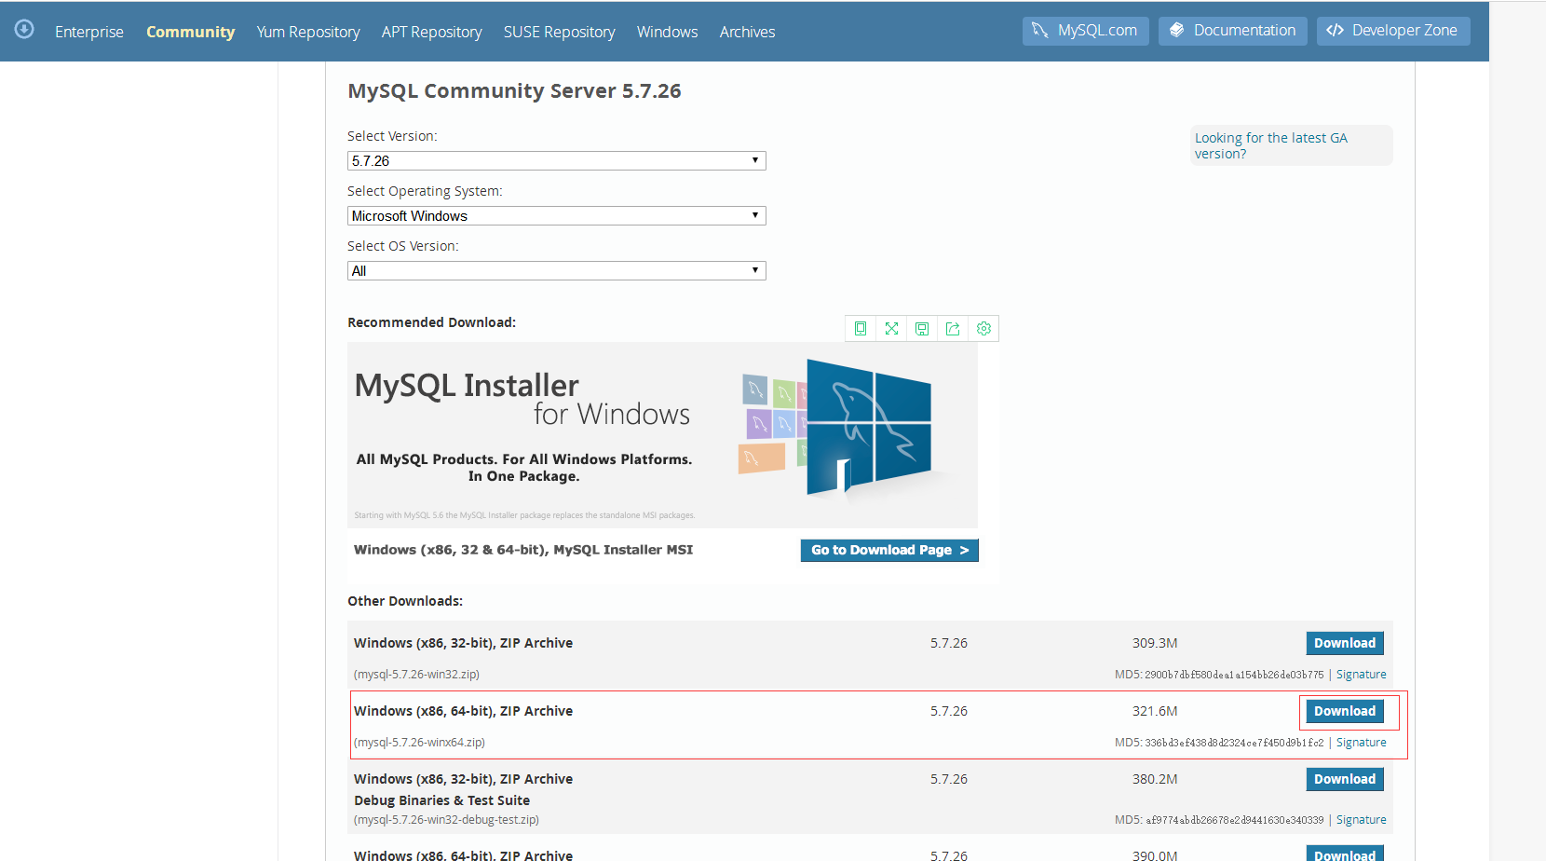Click the '321.6M' file size value

click(x=1155, y=711)
